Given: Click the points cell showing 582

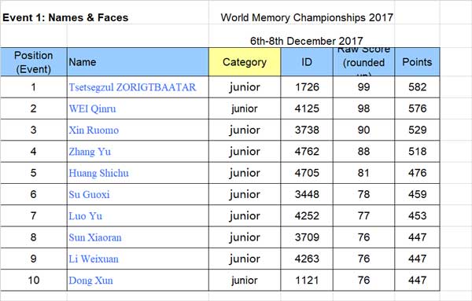Looking at the screenshot, I should tap(417, 87).
